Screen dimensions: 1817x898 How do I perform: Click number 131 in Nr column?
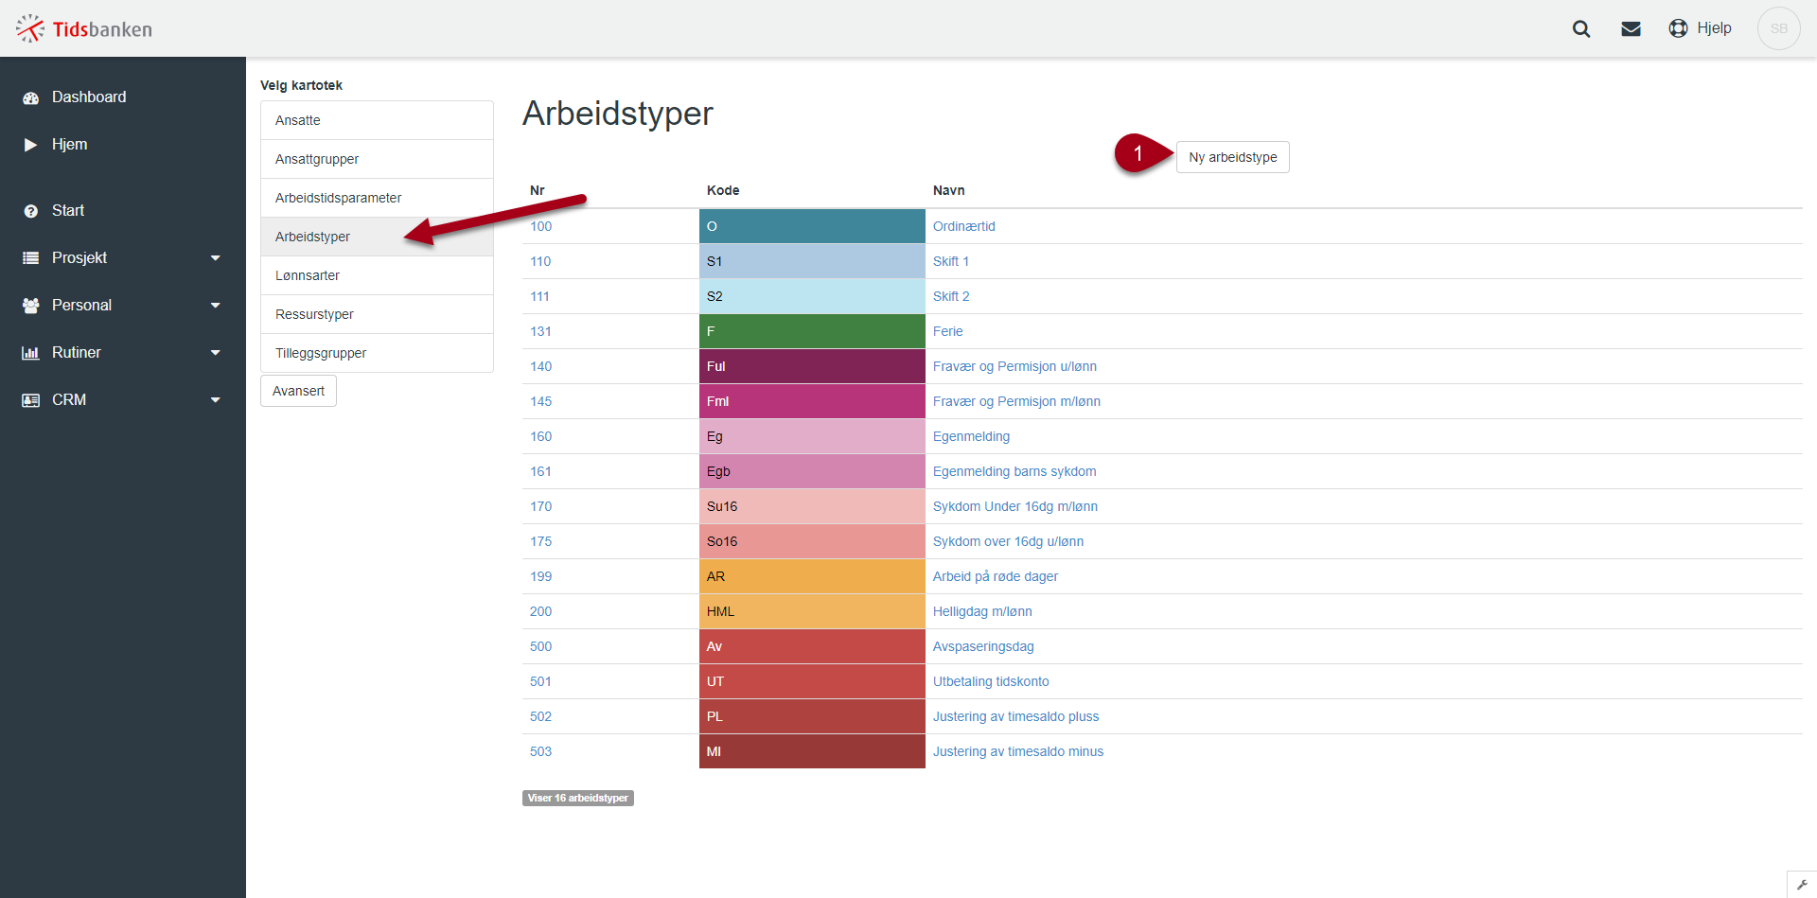point(540,331)
